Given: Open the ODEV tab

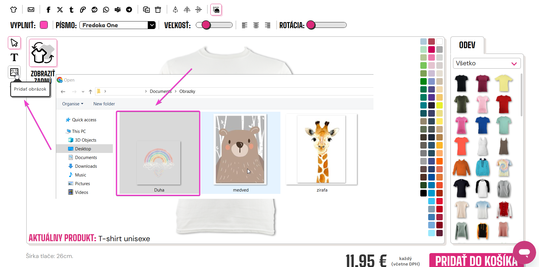Looking at the screenshot, I should tap(467, 45).
